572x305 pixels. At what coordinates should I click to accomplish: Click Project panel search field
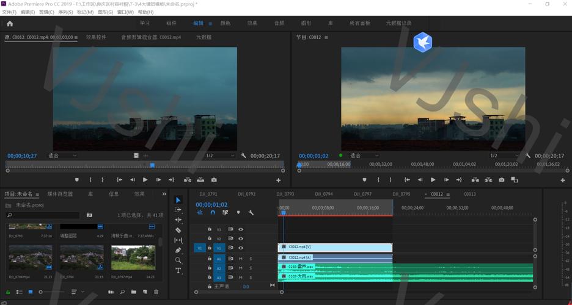[x=43, y=215]
